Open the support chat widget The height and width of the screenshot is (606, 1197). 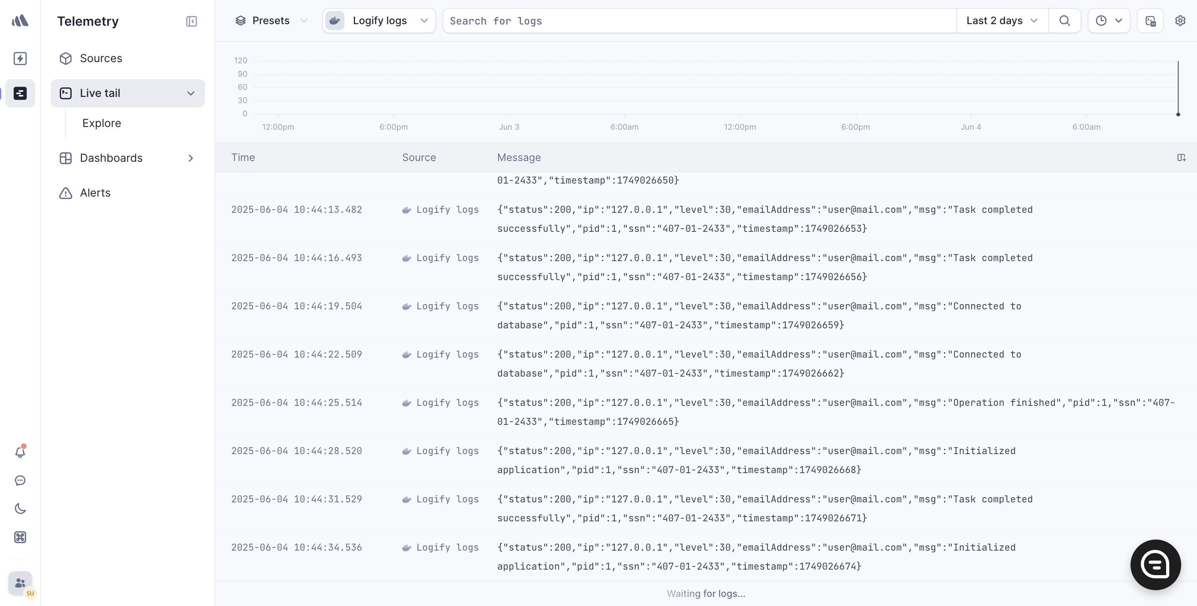1155,565
